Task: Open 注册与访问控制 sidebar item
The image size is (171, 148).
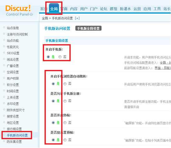Action: pos(17,34)
